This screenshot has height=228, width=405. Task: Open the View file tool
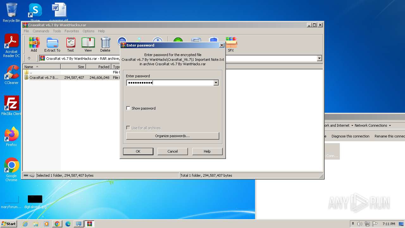coord(88,44)
